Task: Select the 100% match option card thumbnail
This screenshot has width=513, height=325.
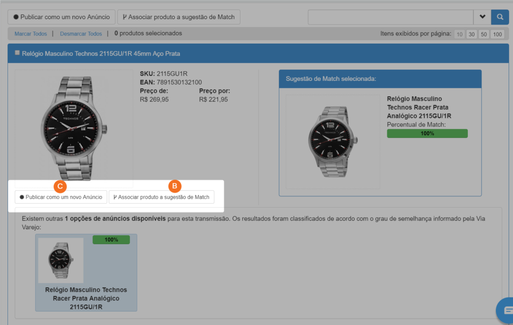Action: (x=61, y=260)
